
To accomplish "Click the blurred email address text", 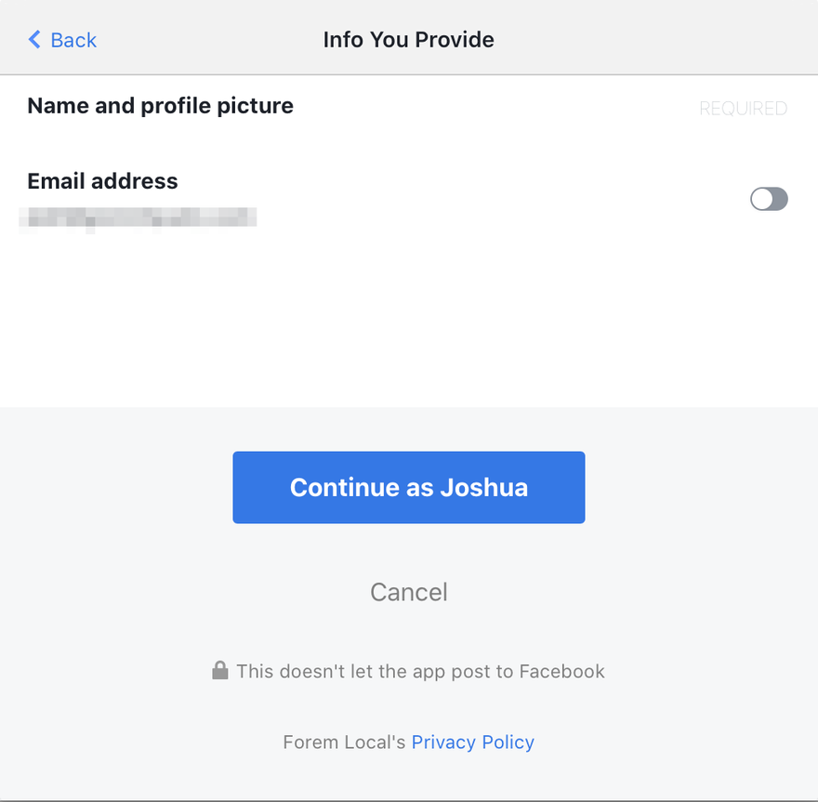I will click(138, 218).
